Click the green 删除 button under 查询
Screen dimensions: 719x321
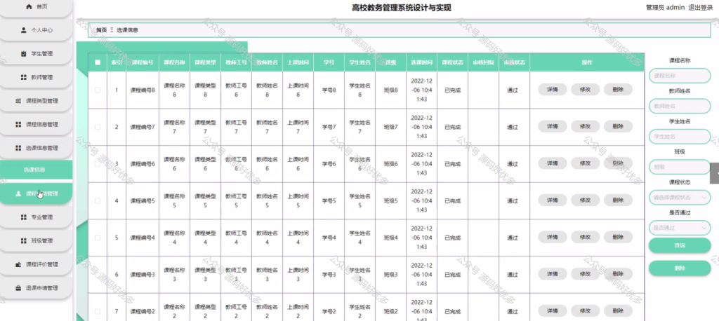680,268
